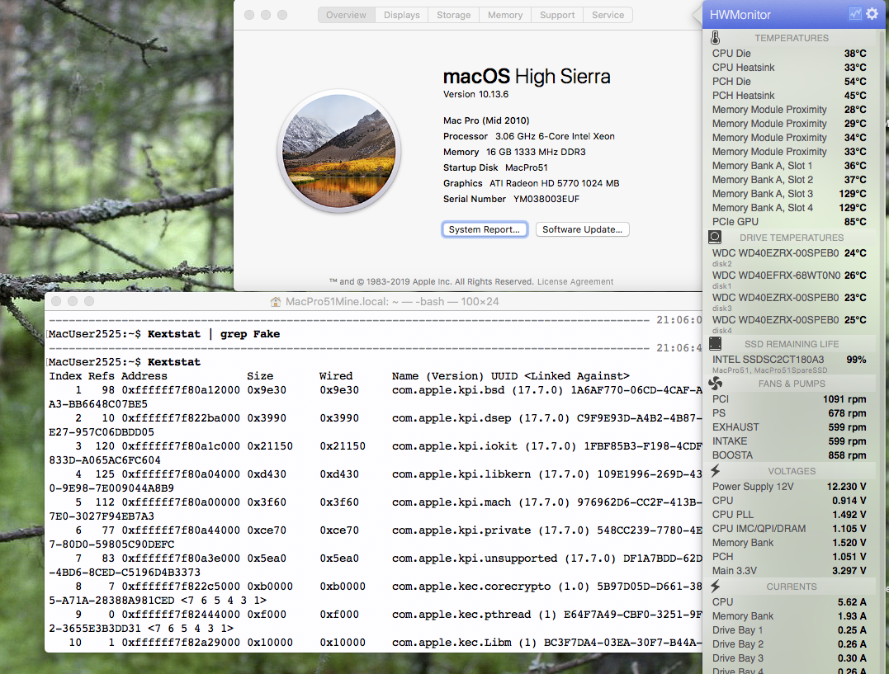Viewport: 889px width, 674px height.
Task: Select the CPU Heatsink temperature row
Action: tap(789, 68)
